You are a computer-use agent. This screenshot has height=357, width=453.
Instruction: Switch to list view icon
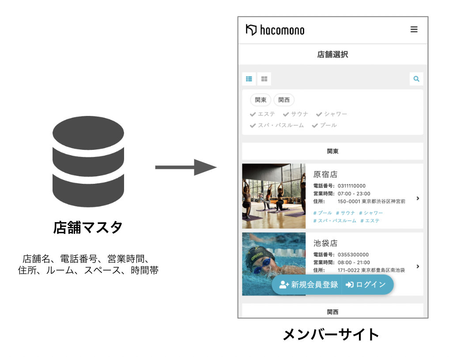click(x=249, y=79)
